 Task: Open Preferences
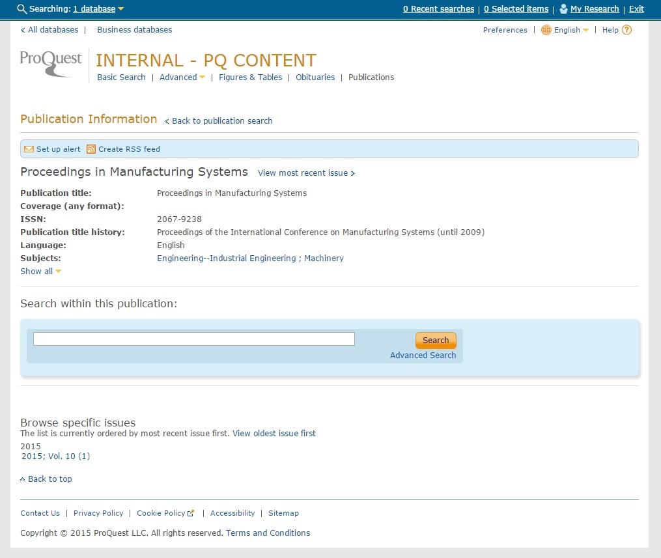click(x=505, y=30)
